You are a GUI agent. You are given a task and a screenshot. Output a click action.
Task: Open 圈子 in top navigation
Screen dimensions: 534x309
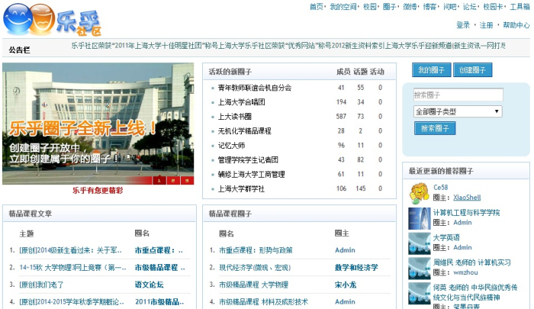389,6
